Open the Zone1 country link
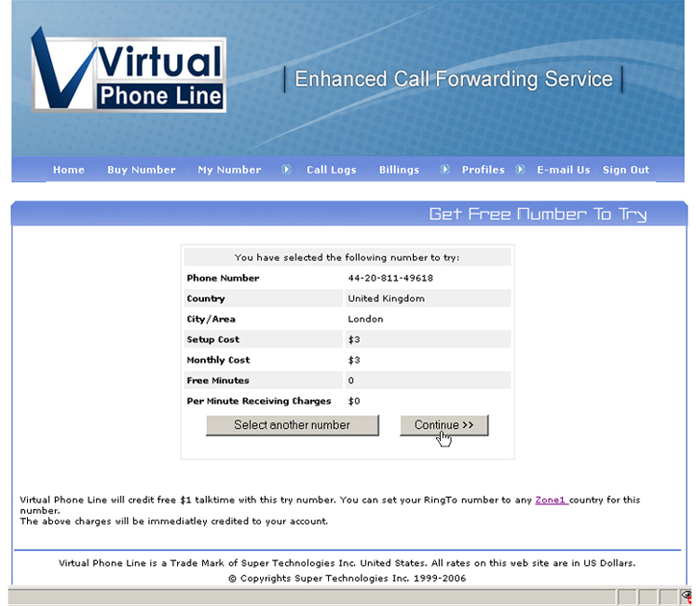The width and height of the screenshot is (696, 606). coord(552,500)
